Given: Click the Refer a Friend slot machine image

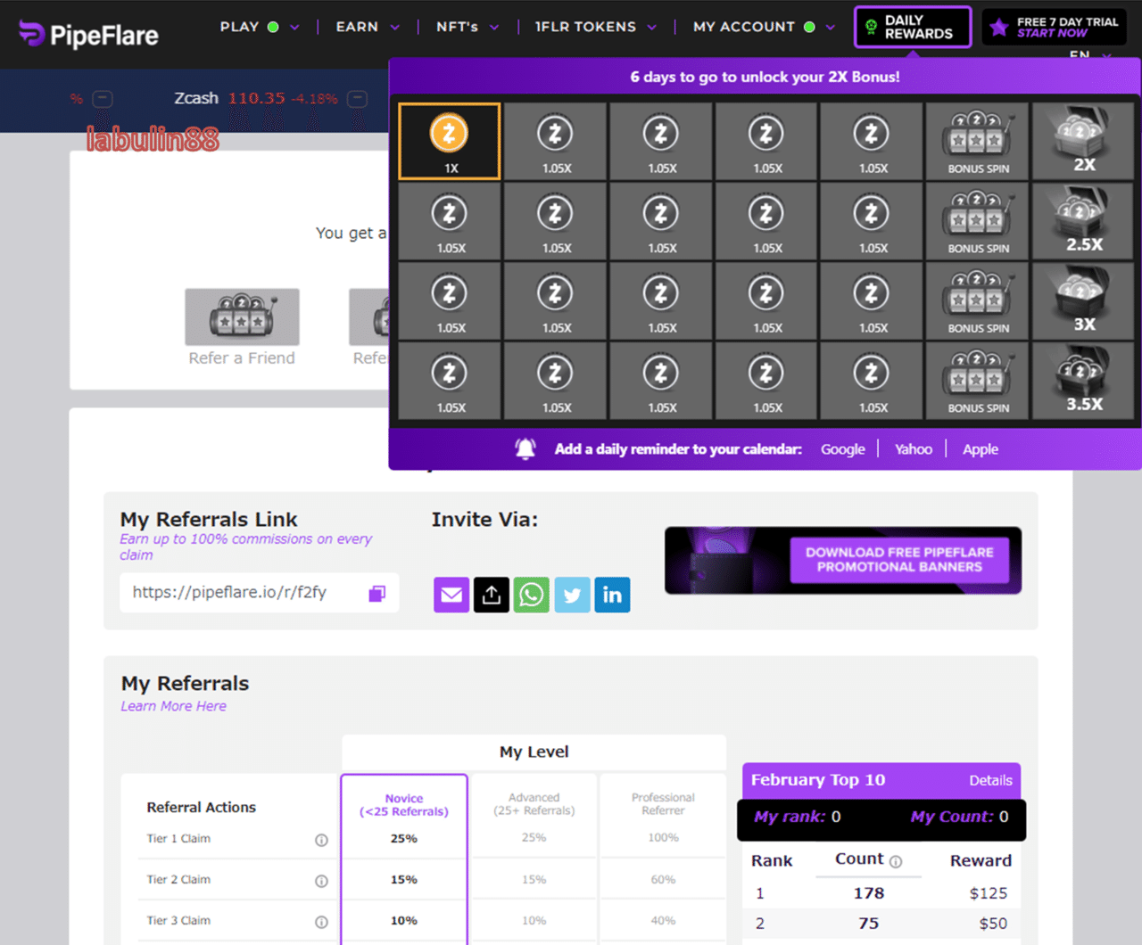Looking at the screenshot, I should 242,316.
